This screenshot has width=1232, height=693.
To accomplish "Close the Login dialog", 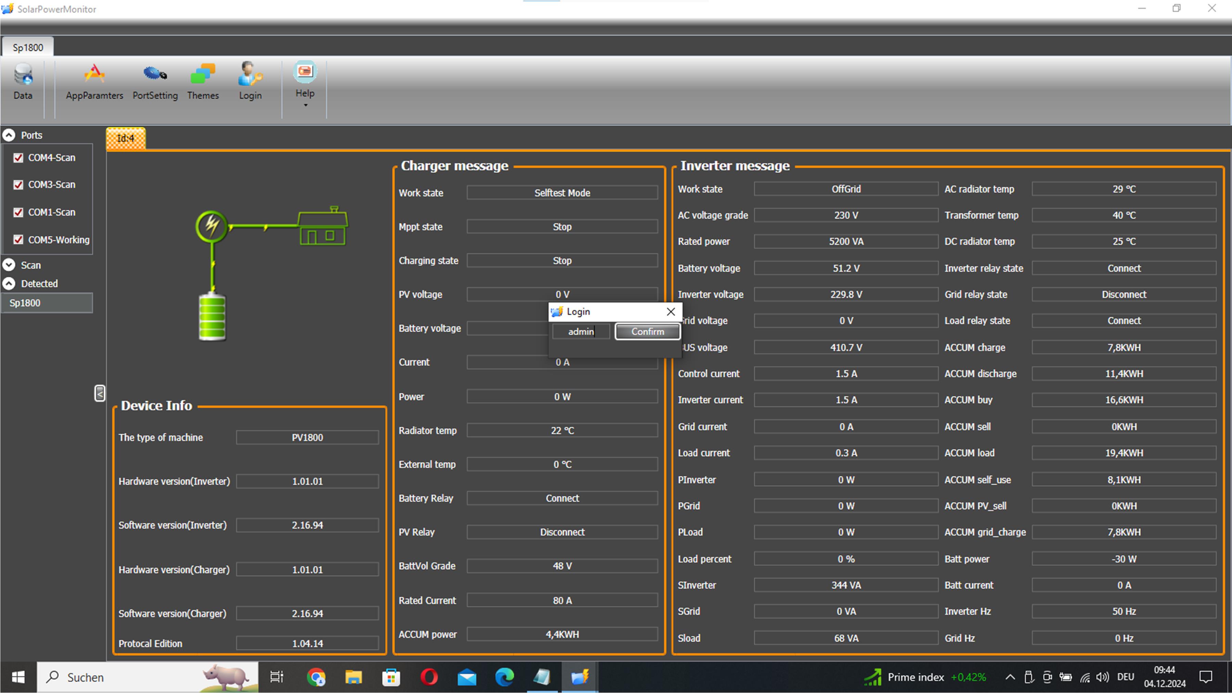I will [x=671, y=311].
